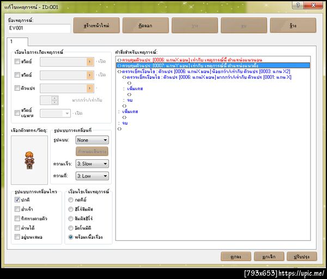Viewport: 327px width, 279px height.
Task: Enable the สวิตช์เฉพาะ (self switch) checkbox
Action: 17,113
